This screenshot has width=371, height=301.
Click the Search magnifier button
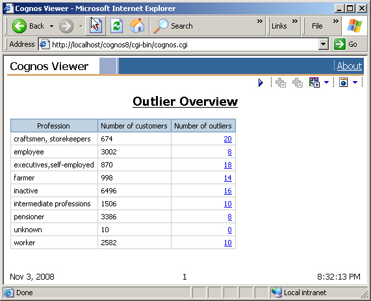173,26
